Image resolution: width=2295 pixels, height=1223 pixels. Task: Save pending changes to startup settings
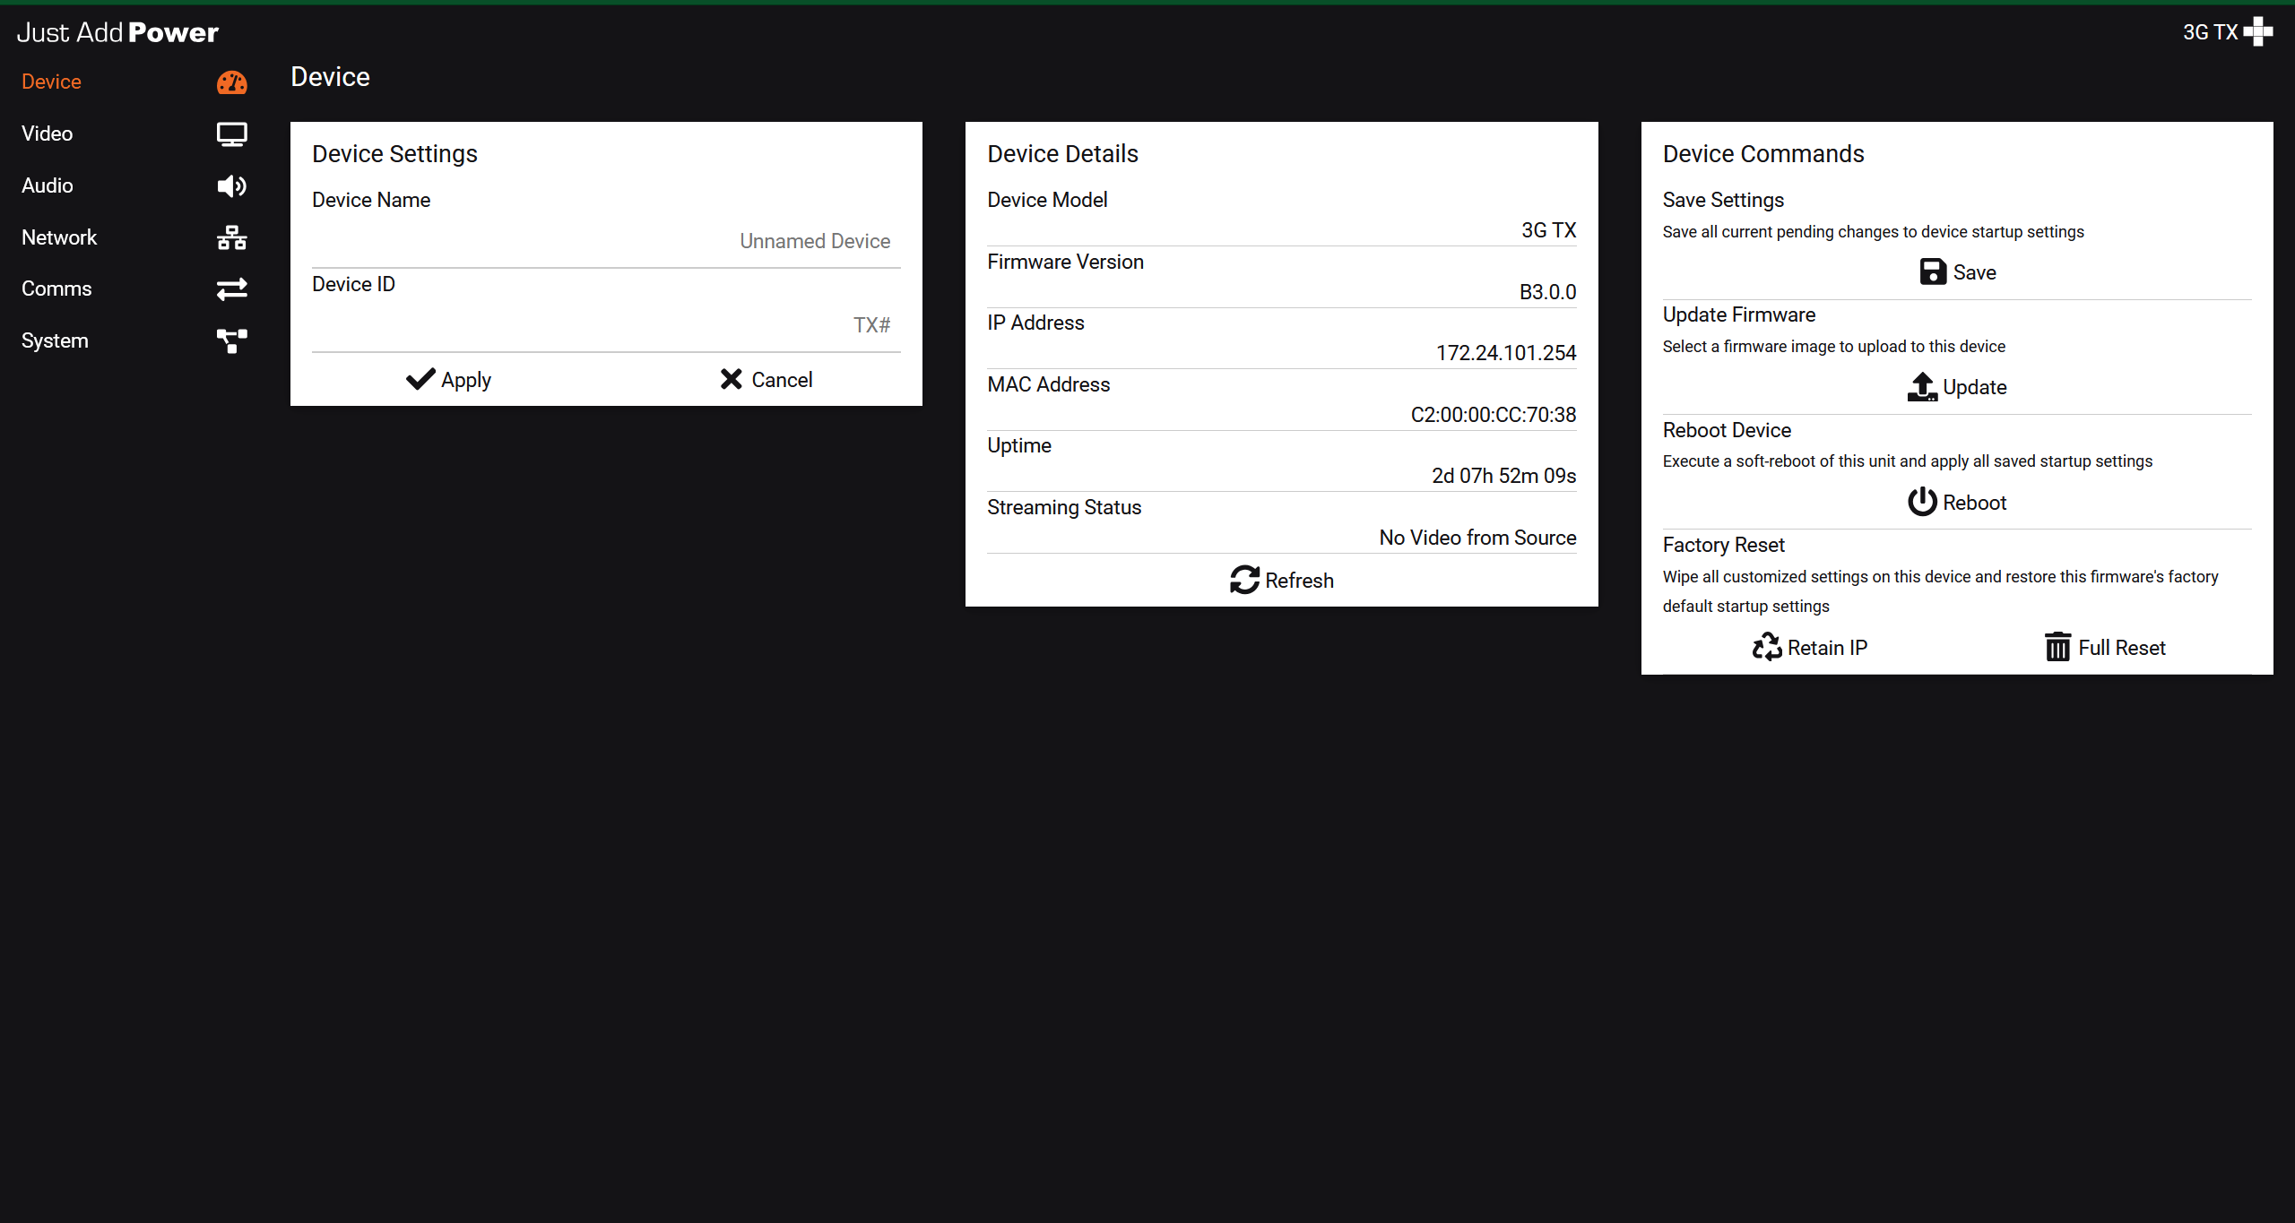1957,271
